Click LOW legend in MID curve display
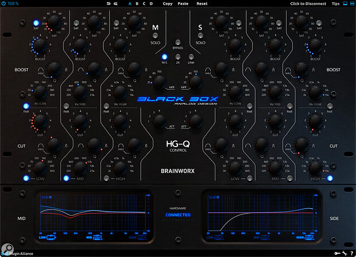The width and height of the screenshot is (356, 257). pyautogui.click(x=47, y=237)
